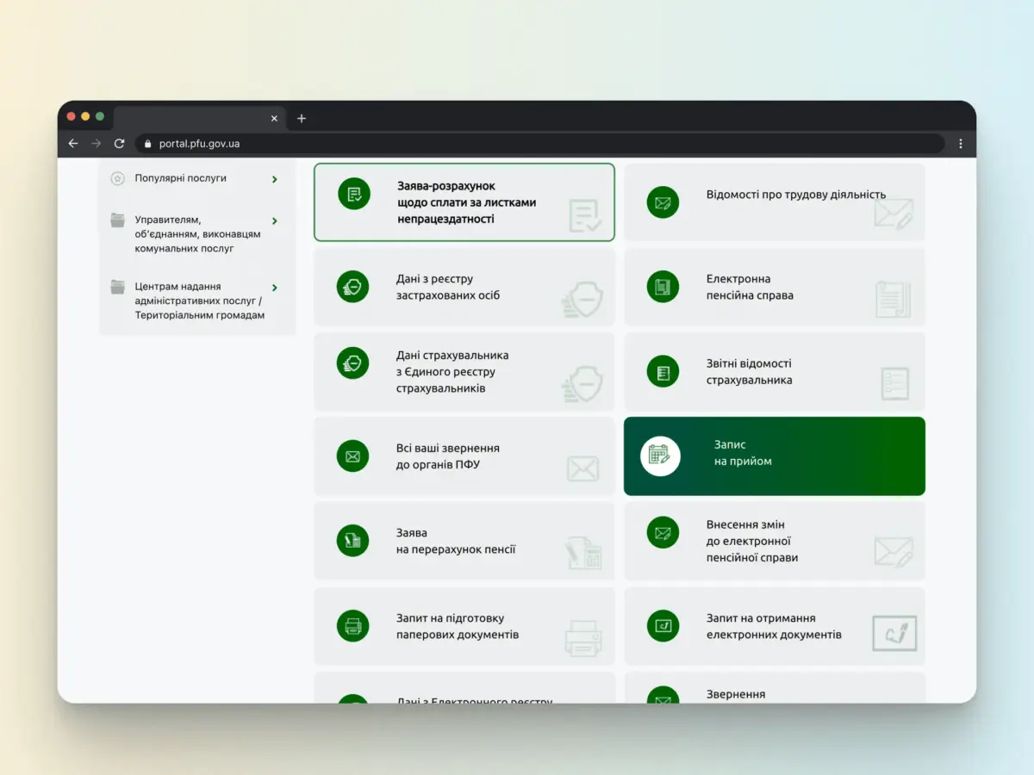Click the report icon for Звітні відомості страхувальника
This screenshot has width=1034, height=775.
[663, 372]
